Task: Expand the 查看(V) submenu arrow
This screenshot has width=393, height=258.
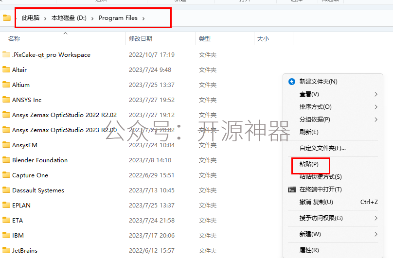Action: point(376,94)
